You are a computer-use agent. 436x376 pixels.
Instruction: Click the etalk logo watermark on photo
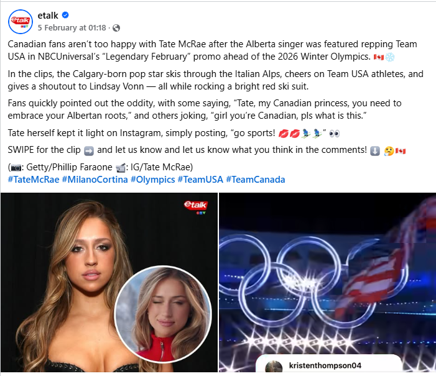(x=196, y=207)
